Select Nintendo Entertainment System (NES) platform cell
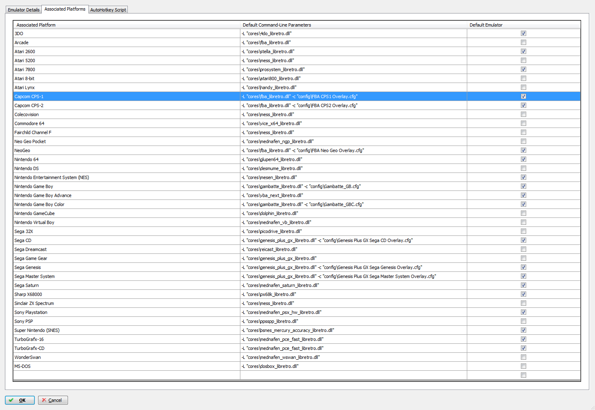 pyautogui.click(x=127, y=177)
